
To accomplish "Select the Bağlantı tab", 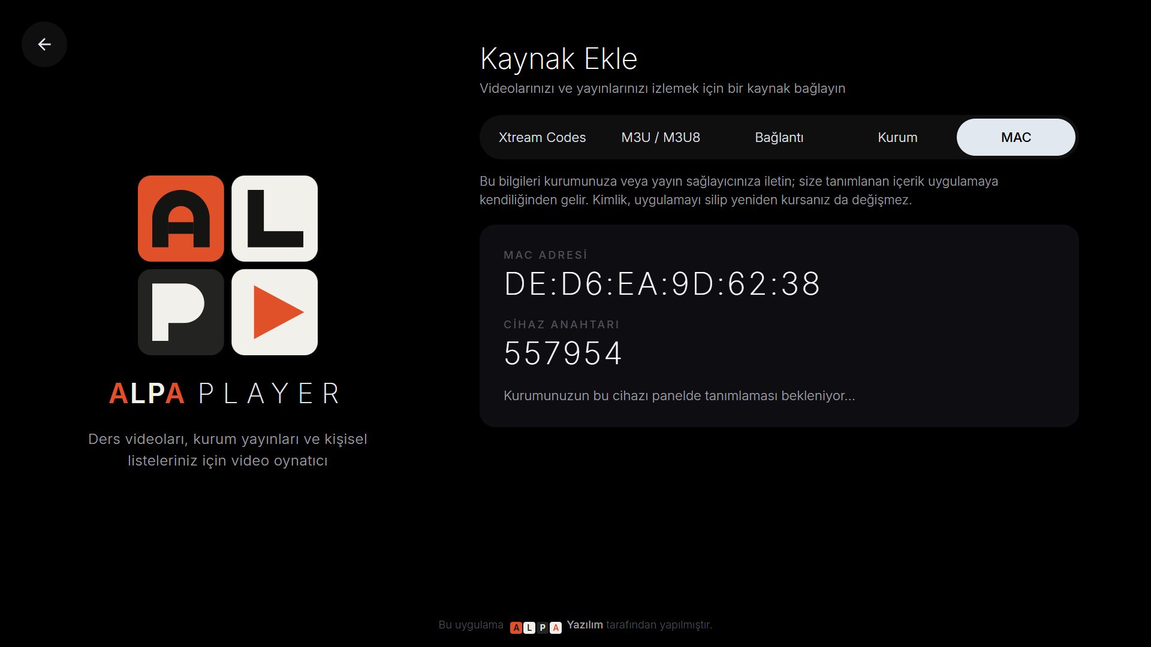I will [779, 137].
